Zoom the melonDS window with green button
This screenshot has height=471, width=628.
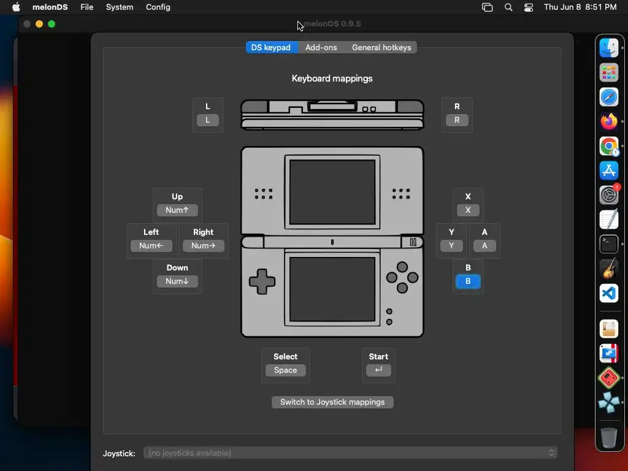(52, 24)
